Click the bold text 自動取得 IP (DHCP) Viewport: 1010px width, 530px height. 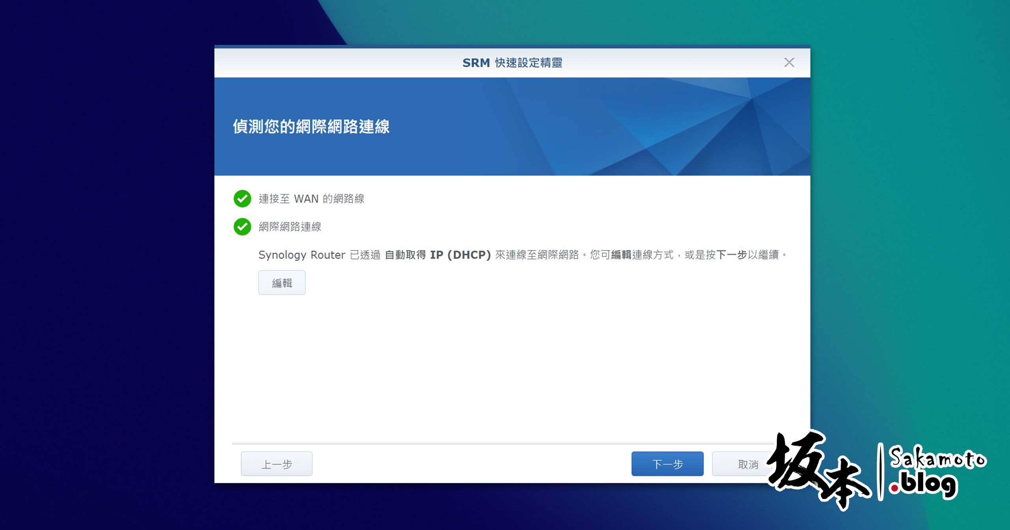pyautogui.click(x=438, y=255)
